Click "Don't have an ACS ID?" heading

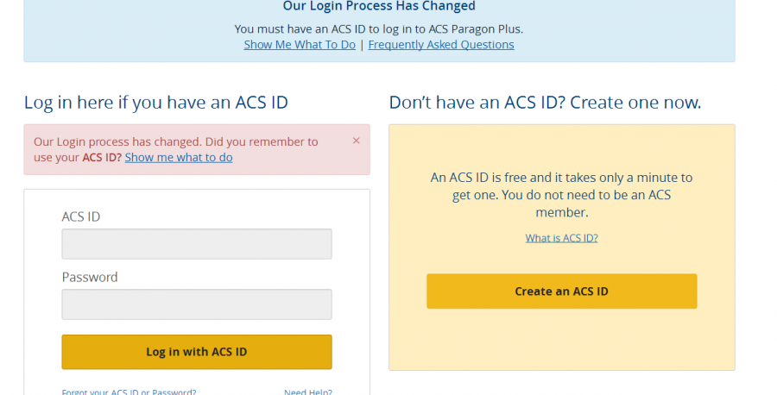coord(545,103)
